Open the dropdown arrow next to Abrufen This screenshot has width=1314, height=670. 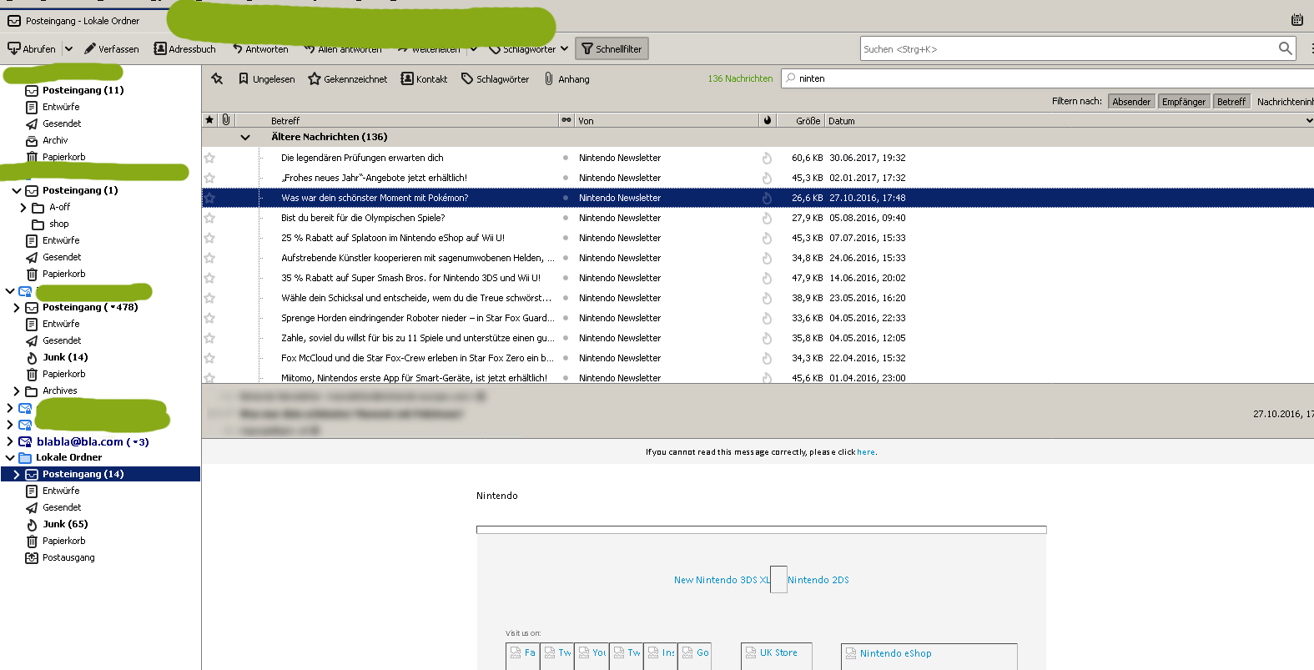[68, 49]
